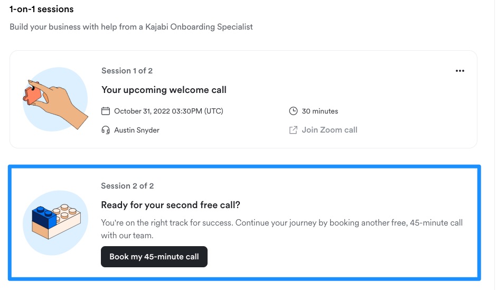The width and height of the screenshot is (497, 290).
Task: Click the 30 minutes duration text
Action: point(320,111)
